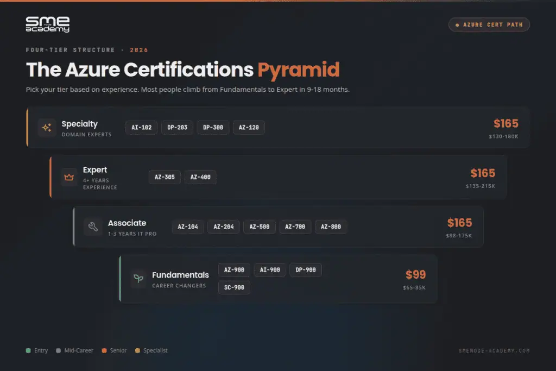The height and width of the screenshot is (371, 556).
Task: Click the Senior legend label
Action: coord(118,350)
